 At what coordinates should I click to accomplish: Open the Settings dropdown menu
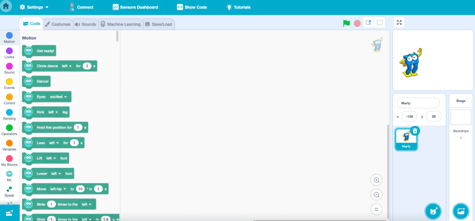click(x=35, y=7)
